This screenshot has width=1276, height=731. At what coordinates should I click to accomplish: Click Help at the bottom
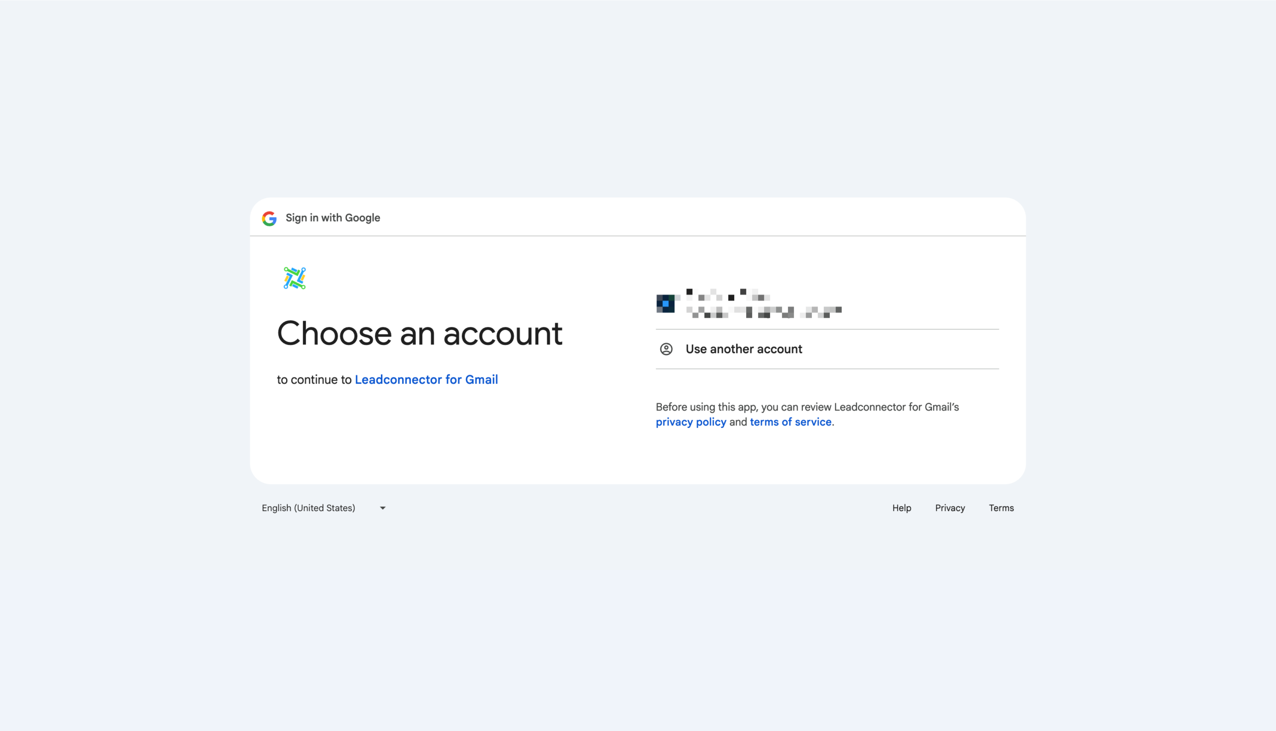coord(902,508)
